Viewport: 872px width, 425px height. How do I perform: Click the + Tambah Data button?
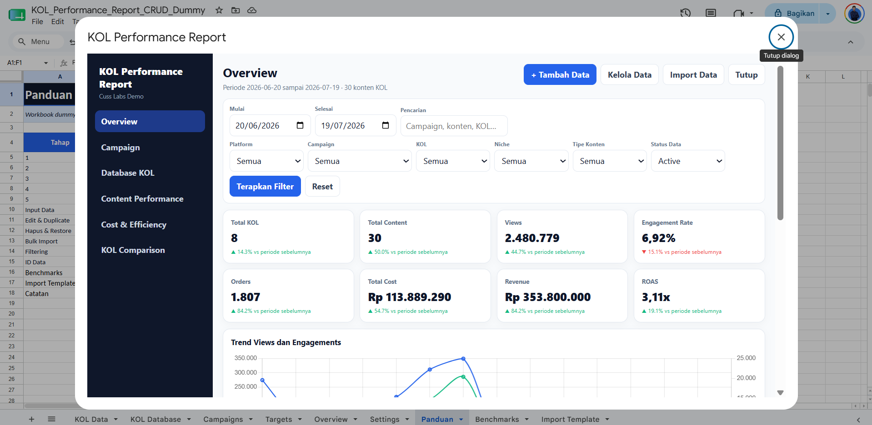[x=560, y=75]
